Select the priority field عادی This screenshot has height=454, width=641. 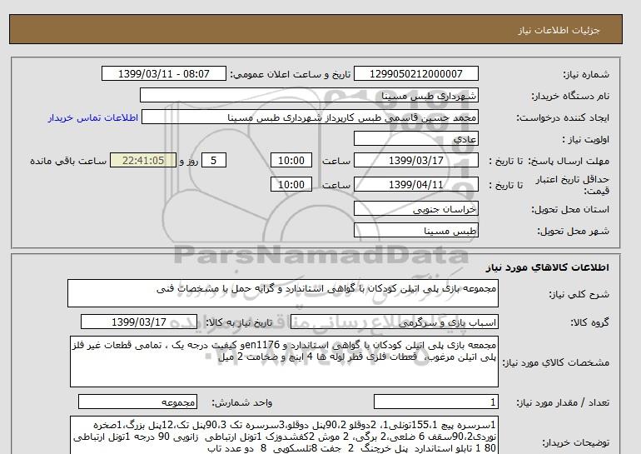pos(415,139)
